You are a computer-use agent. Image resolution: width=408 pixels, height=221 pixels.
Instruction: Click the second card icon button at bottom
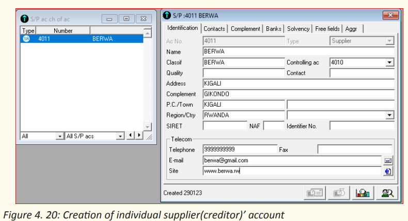pyautogui.click(x=339, y=193)
